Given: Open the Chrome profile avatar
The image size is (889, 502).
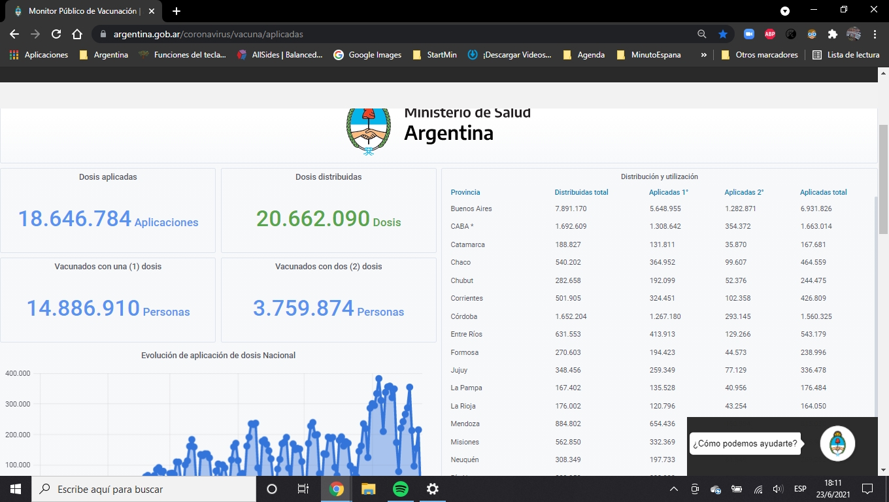Looking at the screenshot, I should [x=854, y=34].
